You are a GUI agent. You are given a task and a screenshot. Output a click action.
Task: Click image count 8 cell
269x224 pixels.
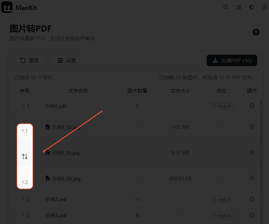point(137,215)
